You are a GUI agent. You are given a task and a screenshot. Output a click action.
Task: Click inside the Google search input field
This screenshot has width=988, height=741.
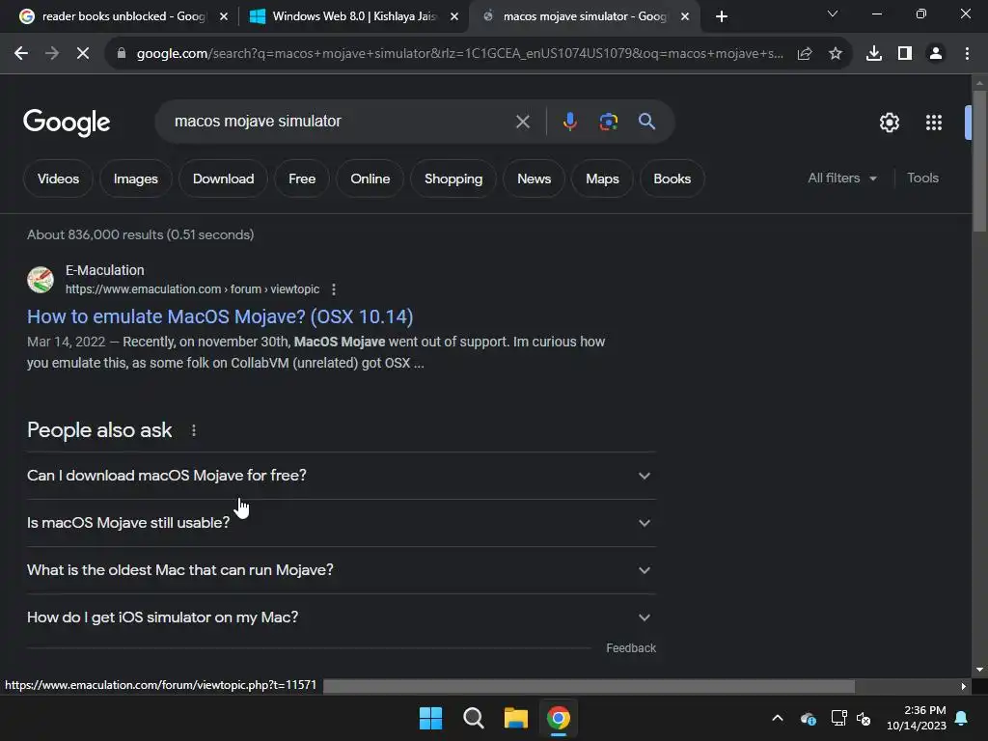pos(341,122)
